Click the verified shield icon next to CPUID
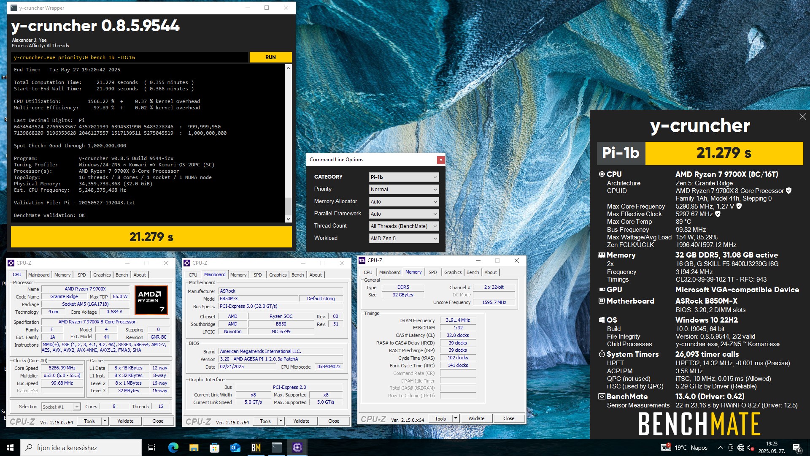This screenshot has width=810, height=456. click(788, 191)
